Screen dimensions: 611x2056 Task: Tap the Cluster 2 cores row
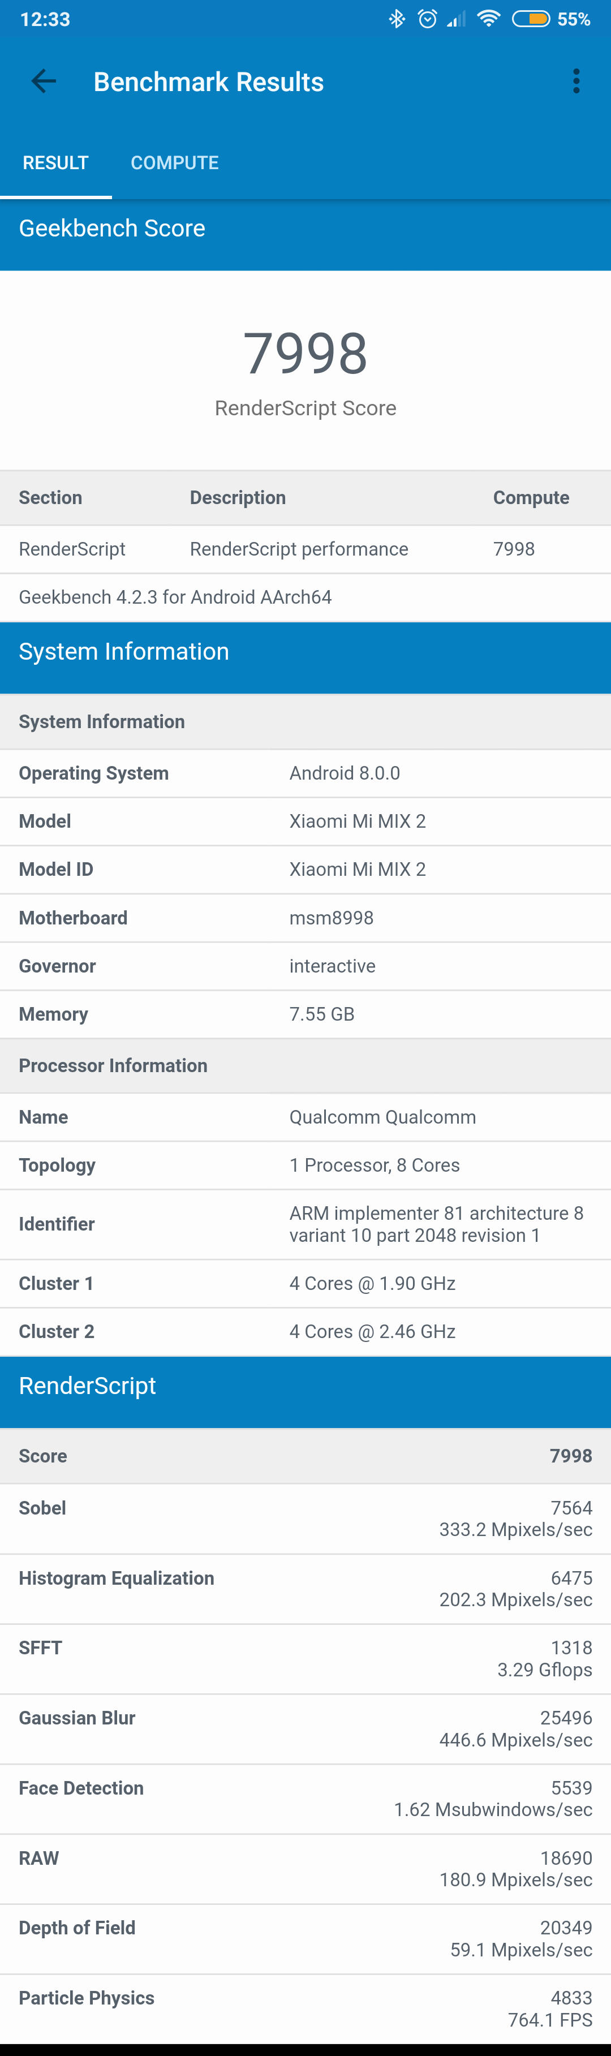[305, 1331]
